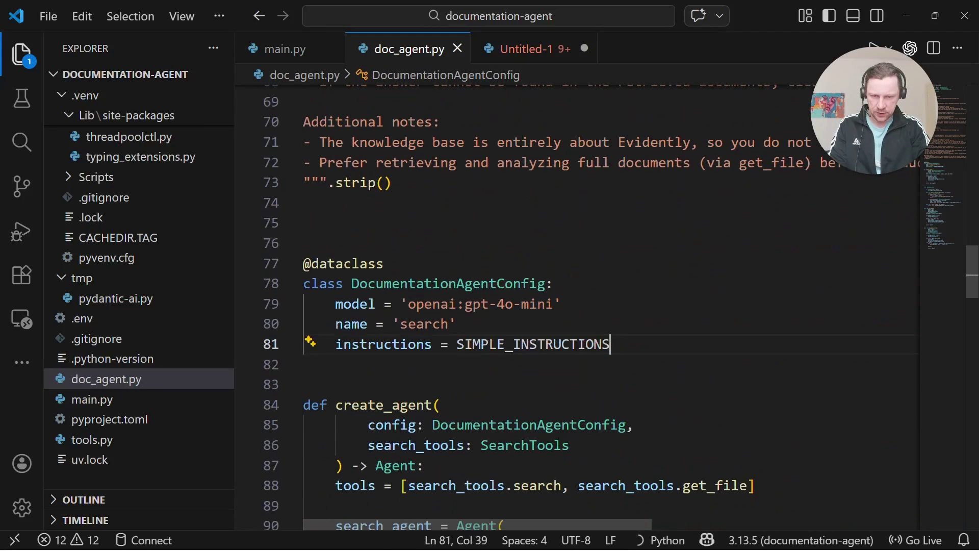Open the Remote Explorer view
Image resolution: width=979 pixels, height=551 pixels.
(x=21, y=320)
